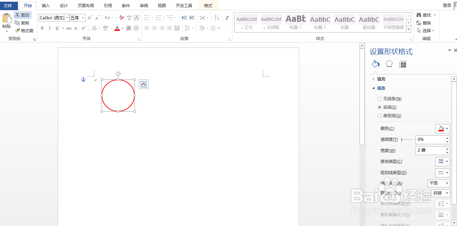Open the Effects pentagon tab in format pane

pyautogui.click(x=389, y=64)
